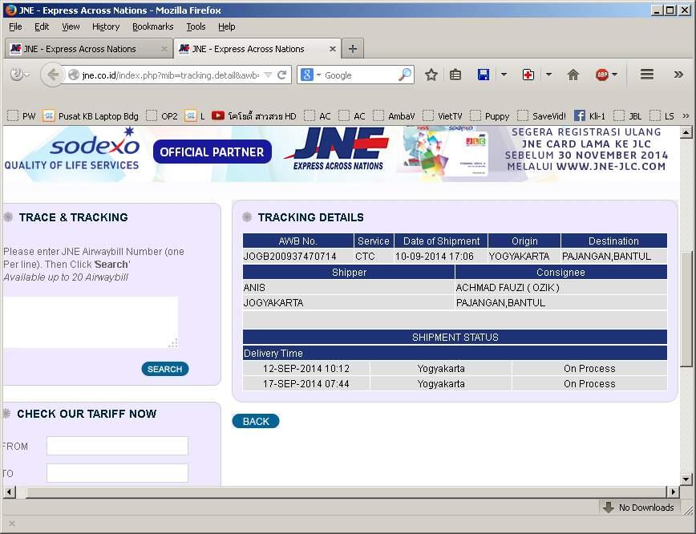Viewport: 696px width, 534px height.
Task: Click the address bar URL field
Action: (x=170, y=75)
